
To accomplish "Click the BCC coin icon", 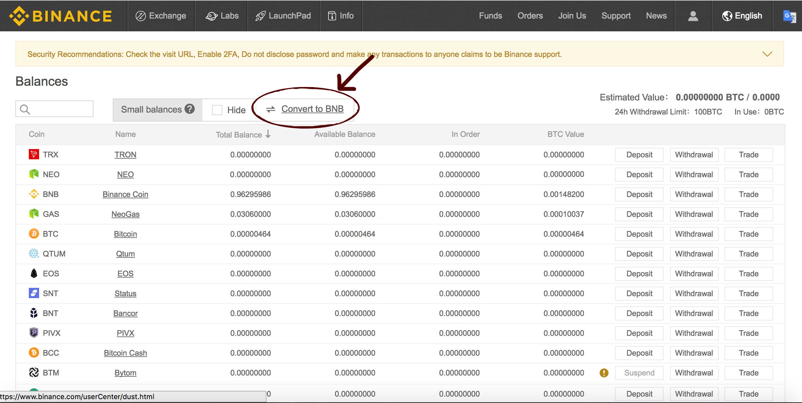I will [34, 353].
